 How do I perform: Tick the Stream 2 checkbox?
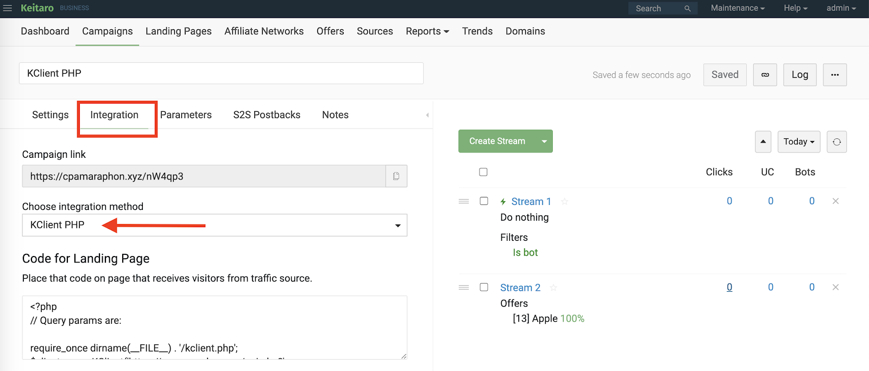point(484,287)
